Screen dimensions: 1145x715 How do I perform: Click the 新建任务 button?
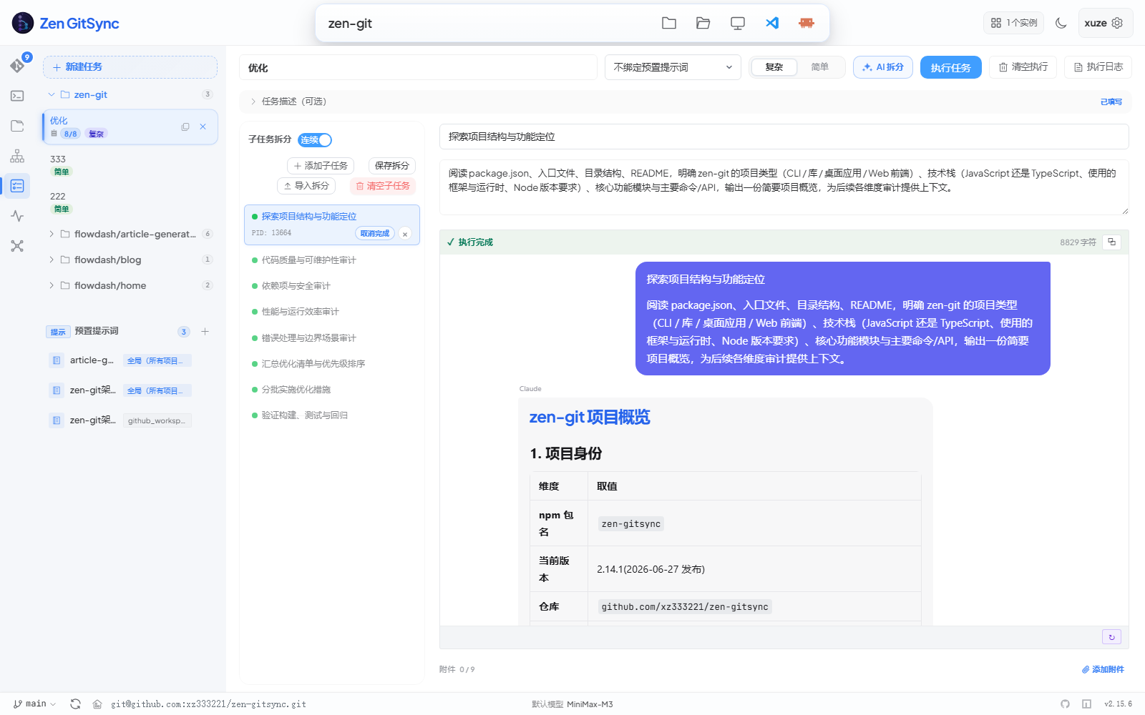130,67
